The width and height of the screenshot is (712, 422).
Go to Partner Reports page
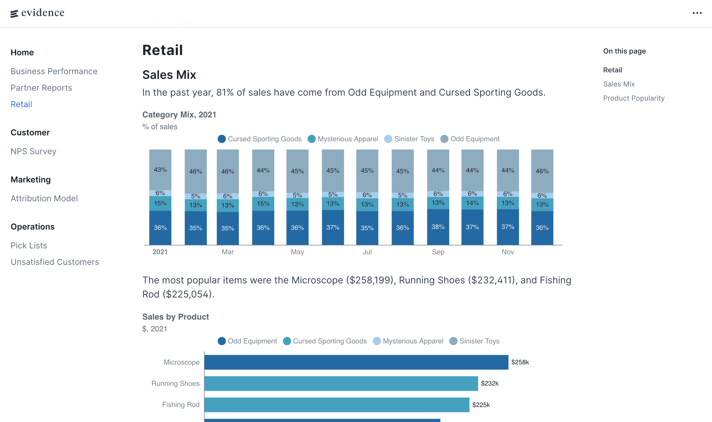click(x=41, y=88)
